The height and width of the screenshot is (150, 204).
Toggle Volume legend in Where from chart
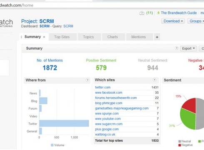coord(57,145)
